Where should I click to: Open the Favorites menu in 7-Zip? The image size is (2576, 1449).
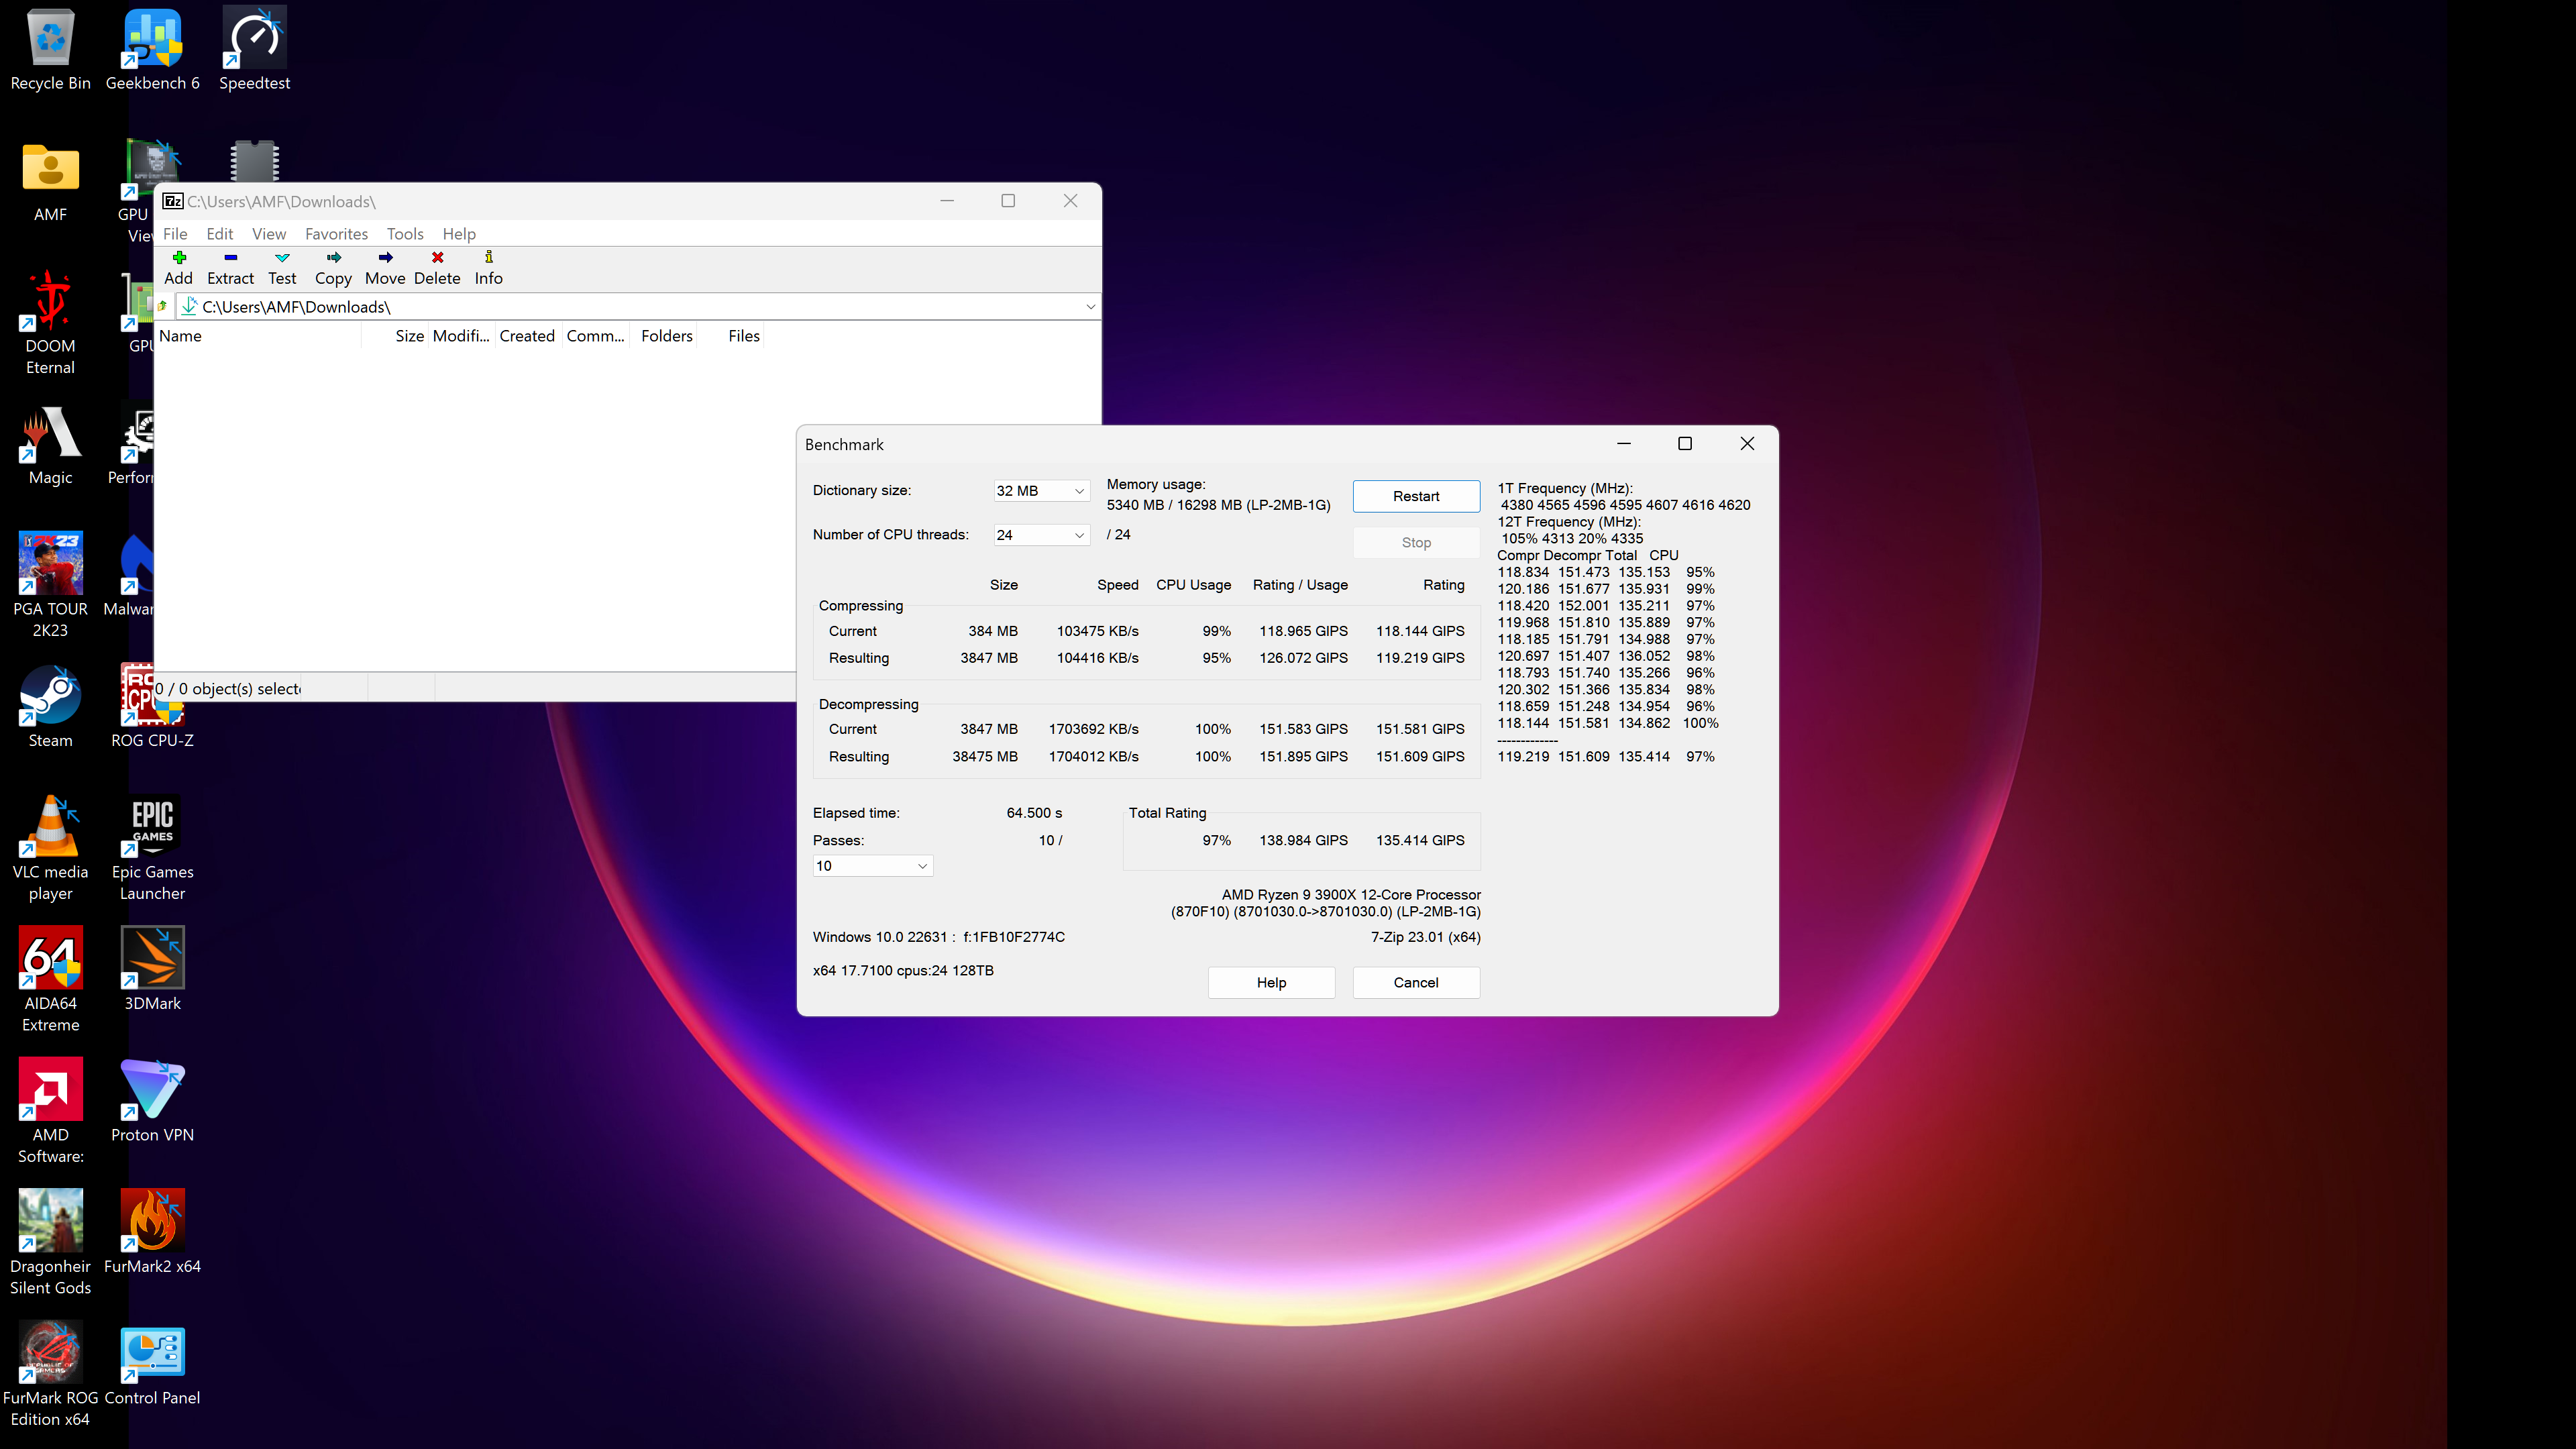336,234
